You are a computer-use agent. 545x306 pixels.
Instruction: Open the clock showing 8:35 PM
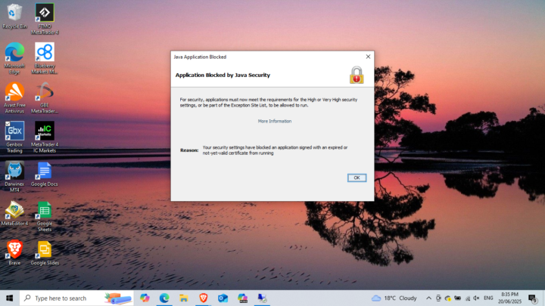point(509,298)
